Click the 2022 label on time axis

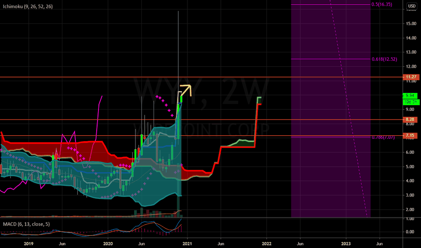(x=267, y=243)
